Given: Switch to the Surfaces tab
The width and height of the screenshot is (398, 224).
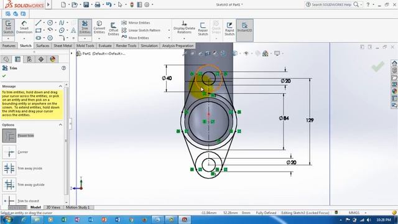Looking at the screenshot, I should [x=43, y=45].
